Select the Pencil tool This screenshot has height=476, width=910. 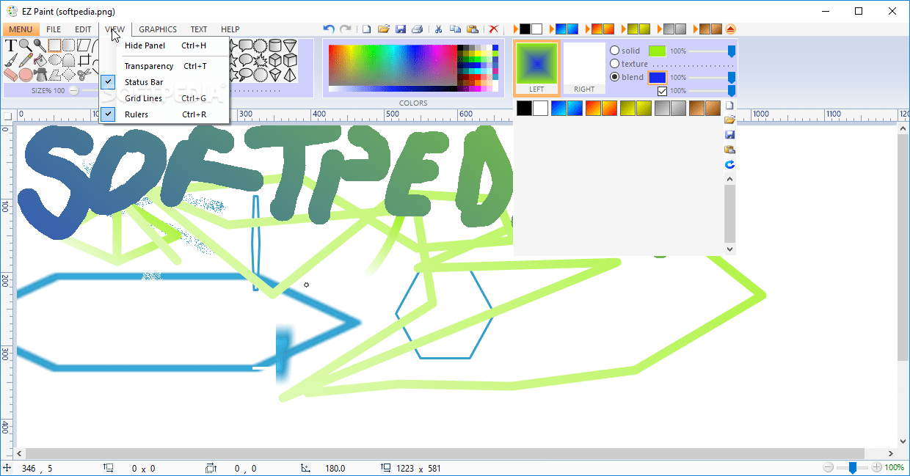click(26, 60)
